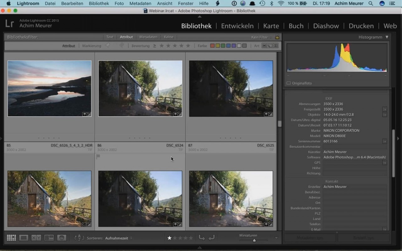
Task: Enable the Originalfoto checkbox
Action: pos(288,83)
